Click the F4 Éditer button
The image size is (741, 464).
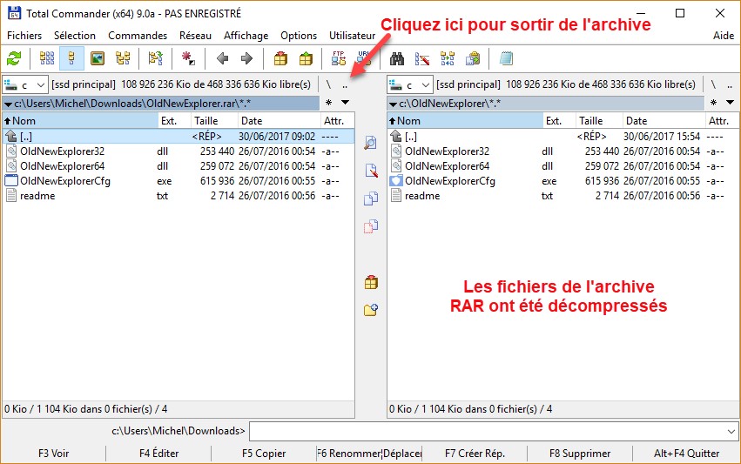coord(158,454)
